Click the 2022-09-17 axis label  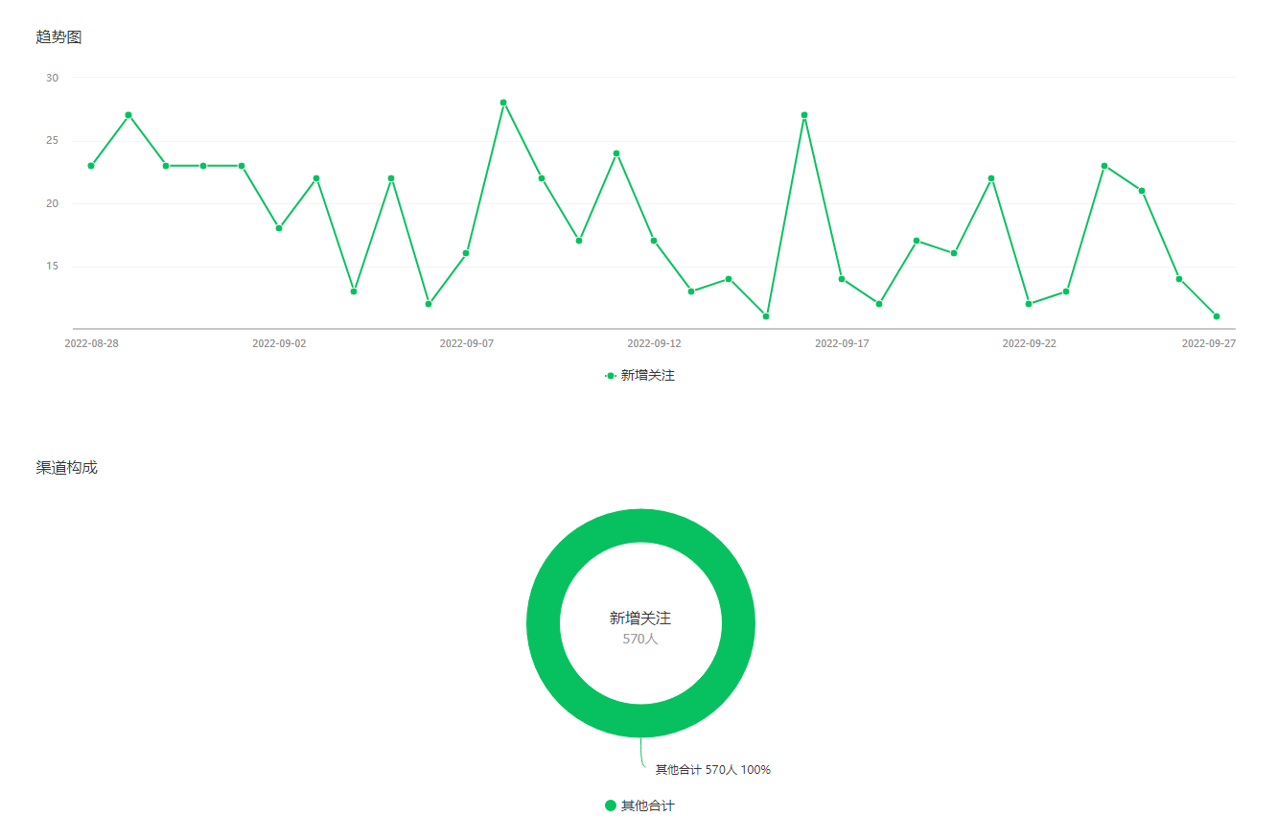point(842,343)
